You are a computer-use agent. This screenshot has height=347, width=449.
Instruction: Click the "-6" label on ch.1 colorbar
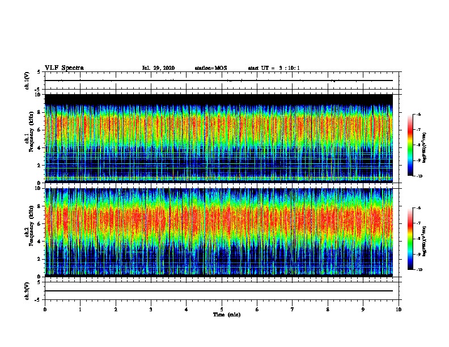418,114
